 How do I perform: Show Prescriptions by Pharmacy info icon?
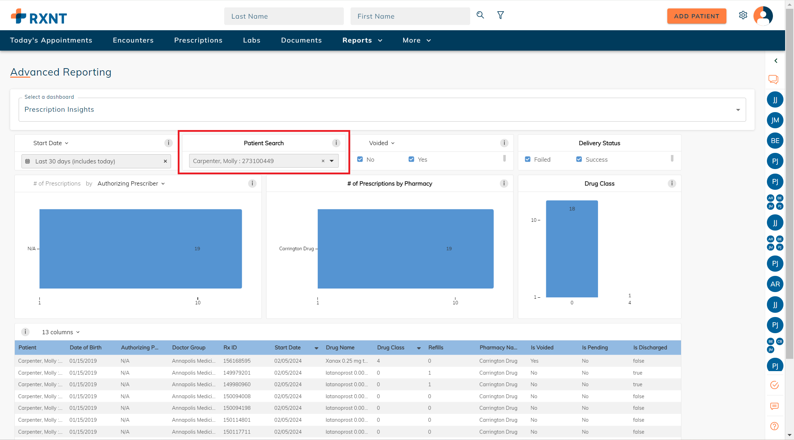click(504, 183)
